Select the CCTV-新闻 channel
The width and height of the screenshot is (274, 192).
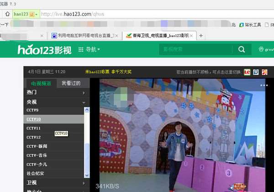(53, 146)
